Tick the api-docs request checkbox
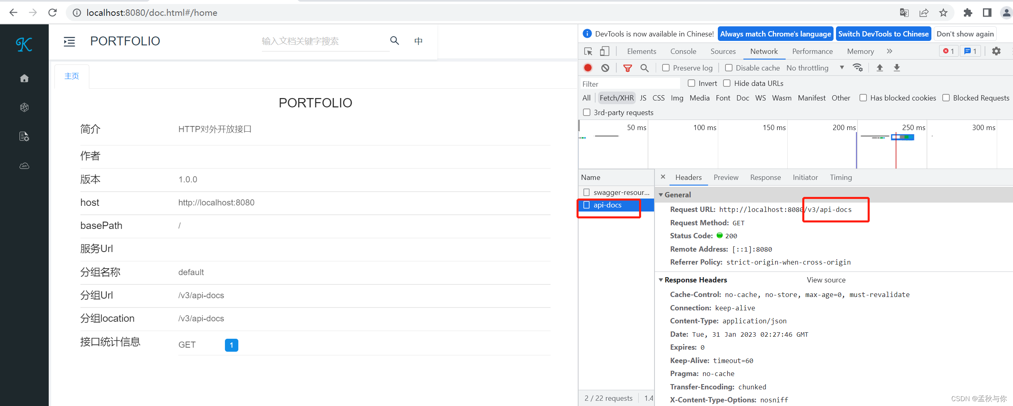The height and width of the screenshot is (406, 1013). pos(587,205)
